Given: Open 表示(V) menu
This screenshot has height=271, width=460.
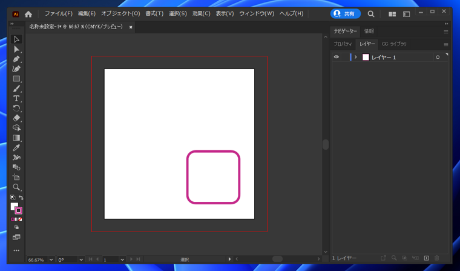Looking at the screenshot, I should pos(225,13).
